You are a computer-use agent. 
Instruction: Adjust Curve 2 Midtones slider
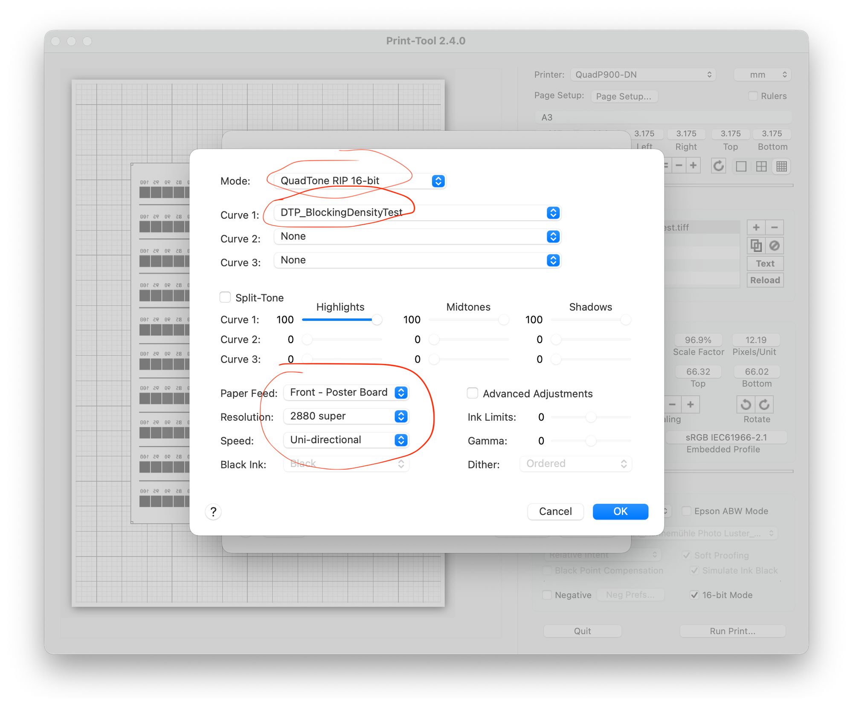pos(469,340)
